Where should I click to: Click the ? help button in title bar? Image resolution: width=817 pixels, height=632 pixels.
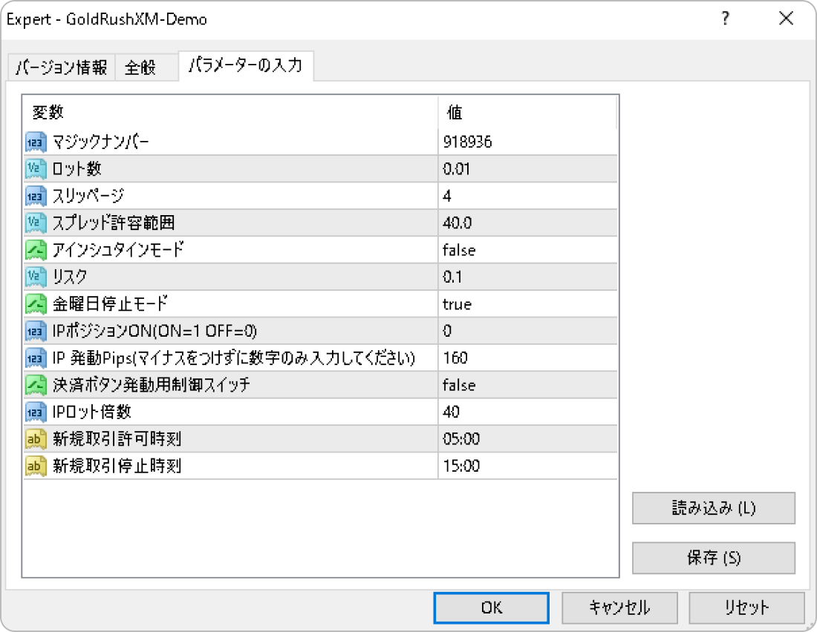[x=726, y=19]
